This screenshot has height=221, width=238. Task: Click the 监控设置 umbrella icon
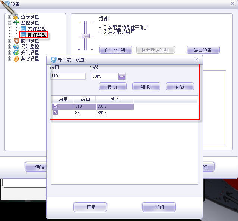coord(16,23)
